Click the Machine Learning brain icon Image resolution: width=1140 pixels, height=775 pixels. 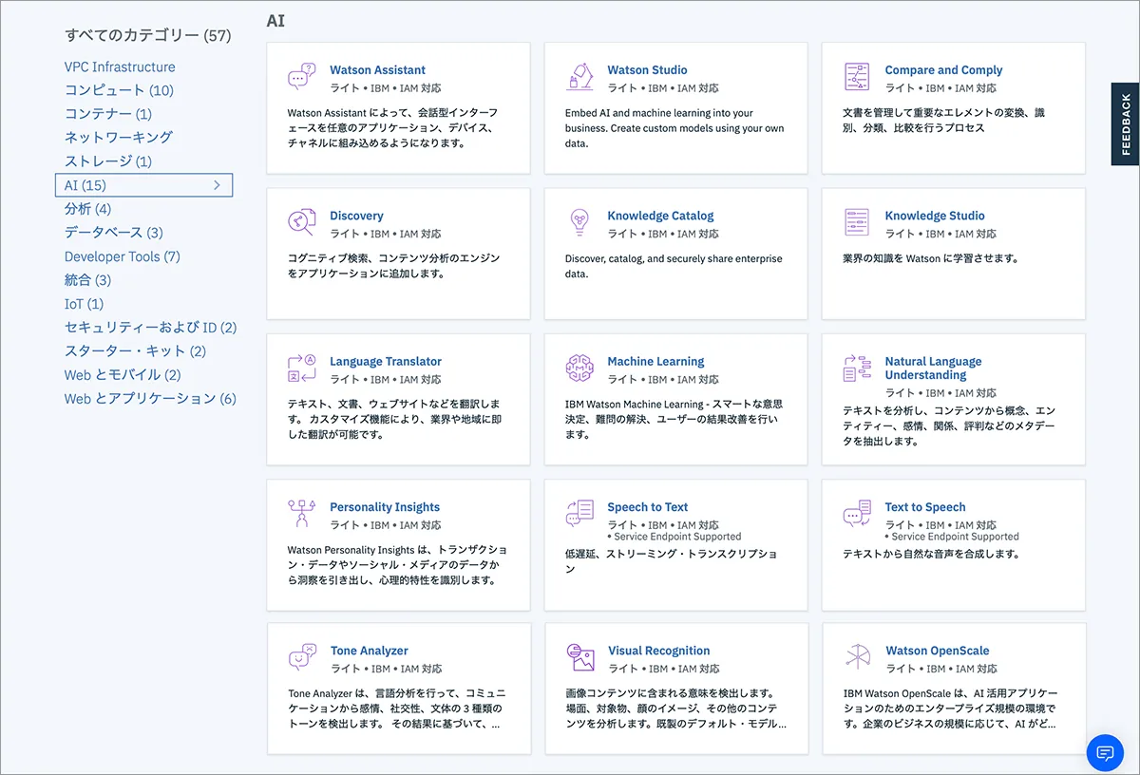coord(579,369)
